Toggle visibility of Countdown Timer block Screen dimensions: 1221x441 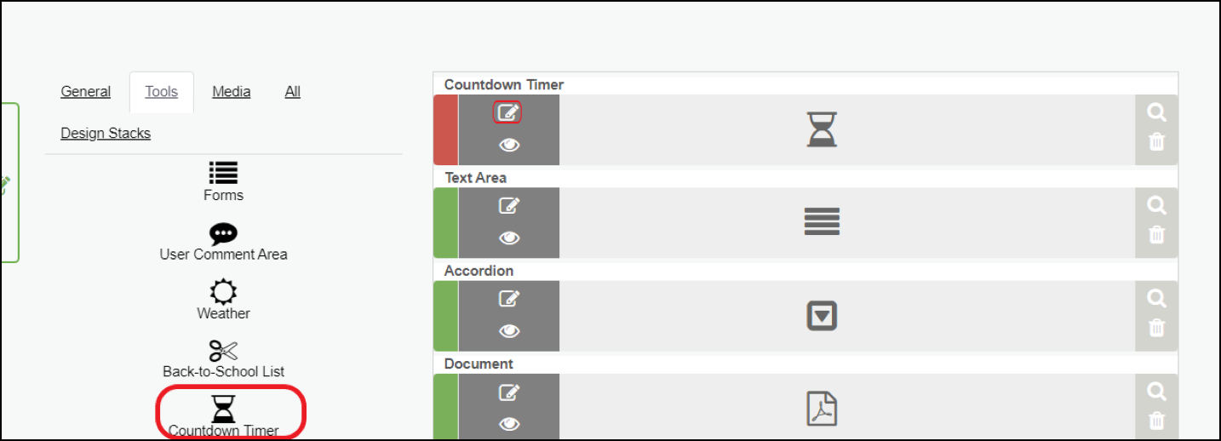click(509, 146)
